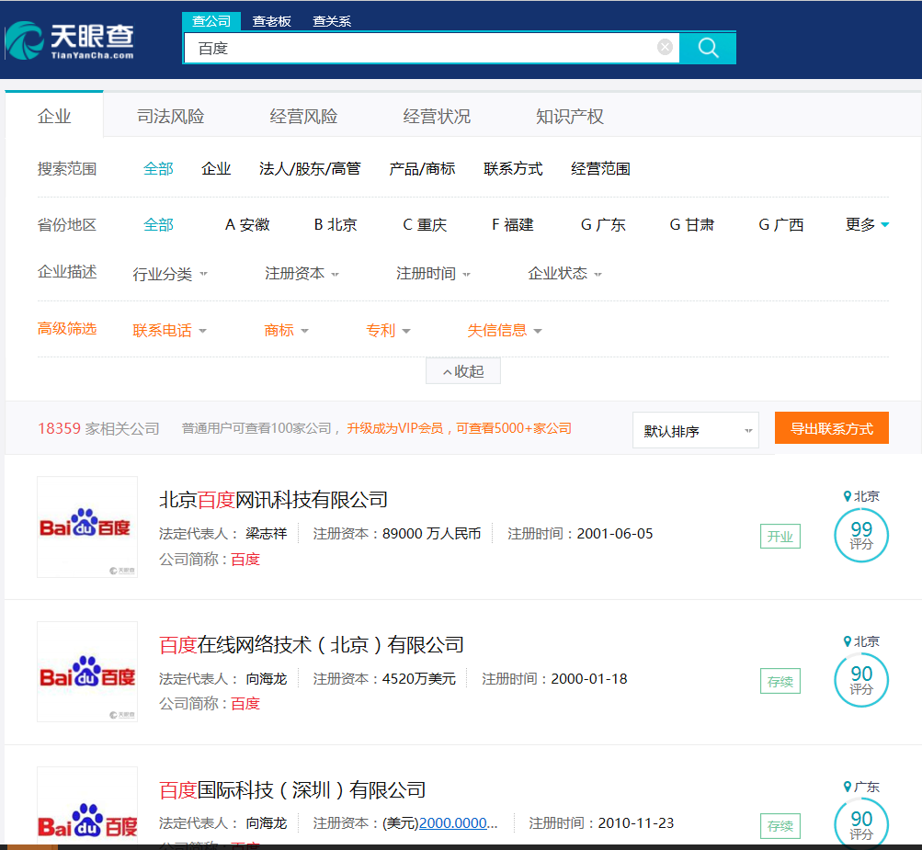
Task: Click the 开业 status badge
Action: (x=780, y=536)
